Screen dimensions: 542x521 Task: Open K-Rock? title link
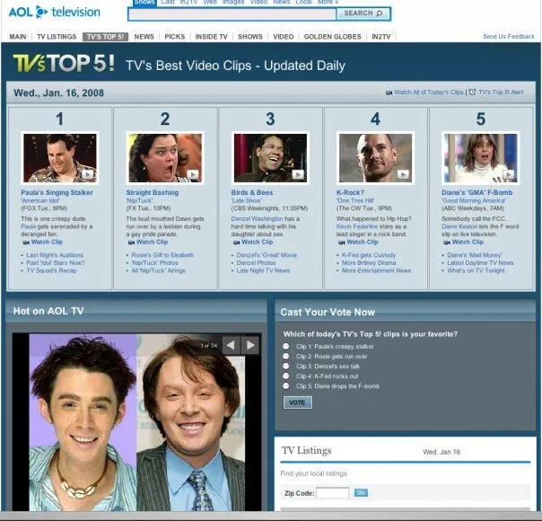coord(350,192)
